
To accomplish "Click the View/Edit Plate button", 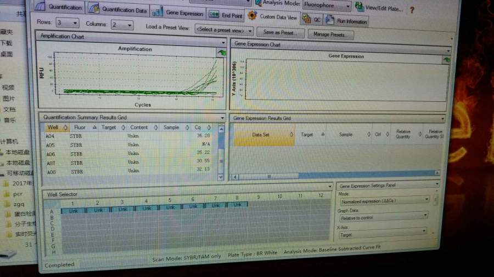I will (380, 8).
